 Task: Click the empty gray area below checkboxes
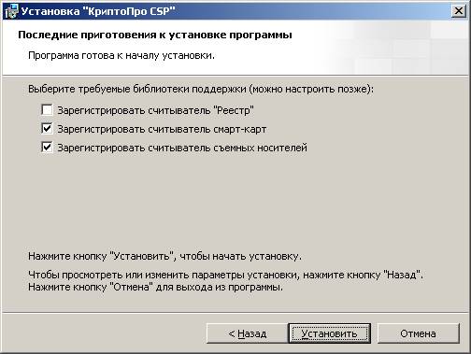235,199
